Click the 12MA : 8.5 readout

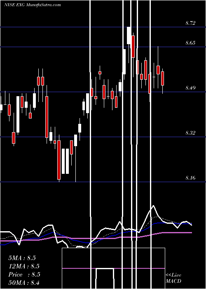(x=24, y=266)
